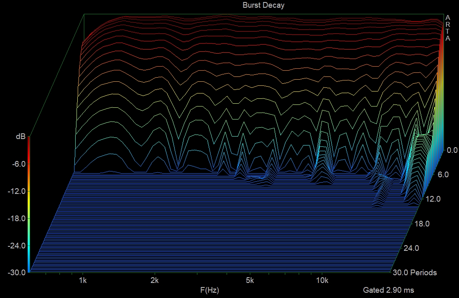Click the positive "12.0" periods axis value

(x=433, y=199)
